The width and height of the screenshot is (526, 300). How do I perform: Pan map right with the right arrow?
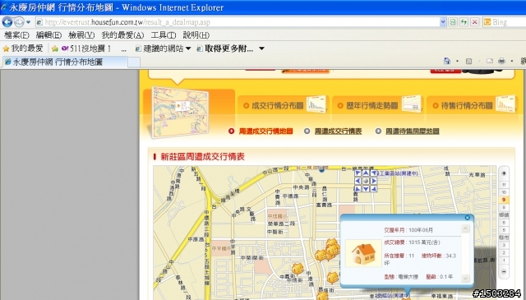(x=374, y=181)
